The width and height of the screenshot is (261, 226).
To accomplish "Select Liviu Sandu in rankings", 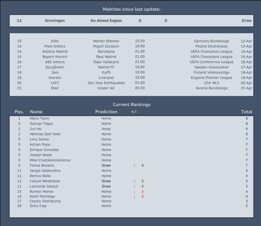I will [x=39, y=139].
